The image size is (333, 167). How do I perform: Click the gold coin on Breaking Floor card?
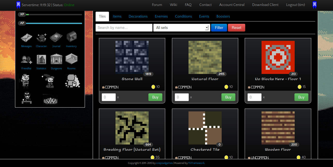tap(153, 157)
